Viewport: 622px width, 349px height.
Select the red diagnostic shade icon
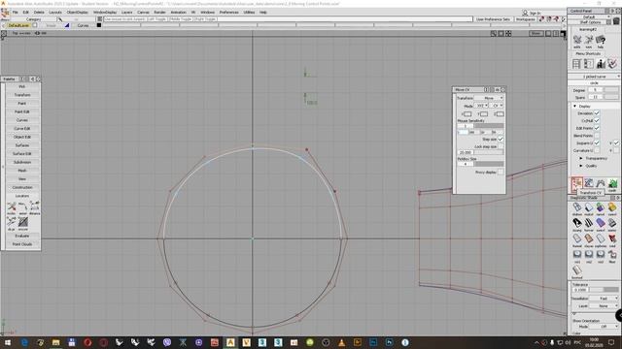pyautogui.click(x=612, y=239)
